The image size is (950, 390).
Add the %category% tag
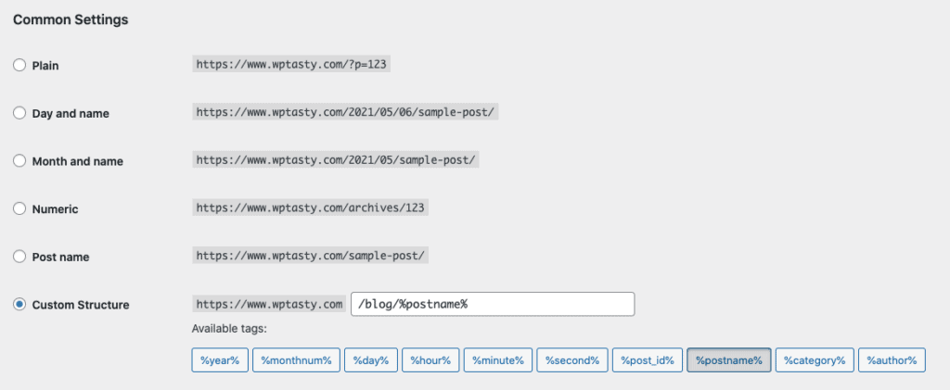815,360
